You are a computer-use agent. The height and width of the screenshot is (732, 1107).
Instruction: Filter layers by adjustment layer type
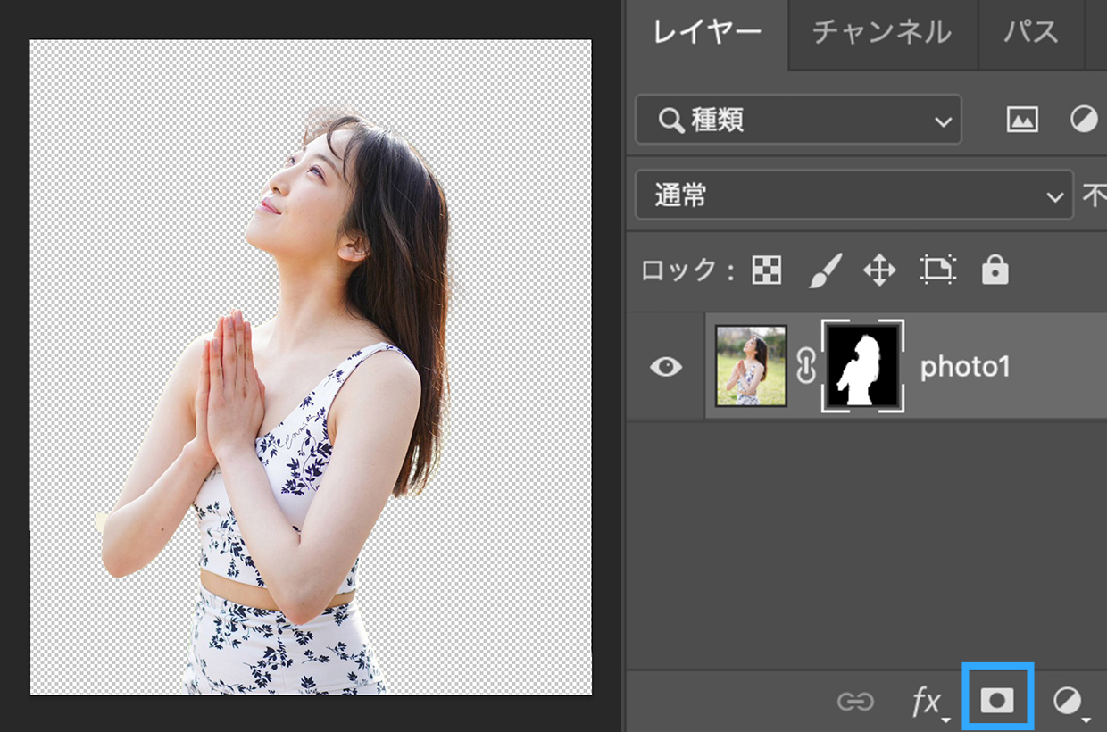tap(1084, 120)
